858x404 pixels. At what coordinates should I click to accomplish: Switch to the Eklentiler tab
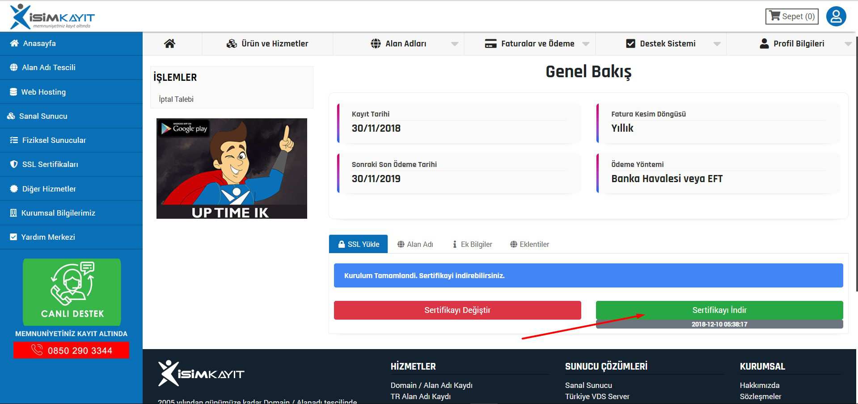[529, 244]
